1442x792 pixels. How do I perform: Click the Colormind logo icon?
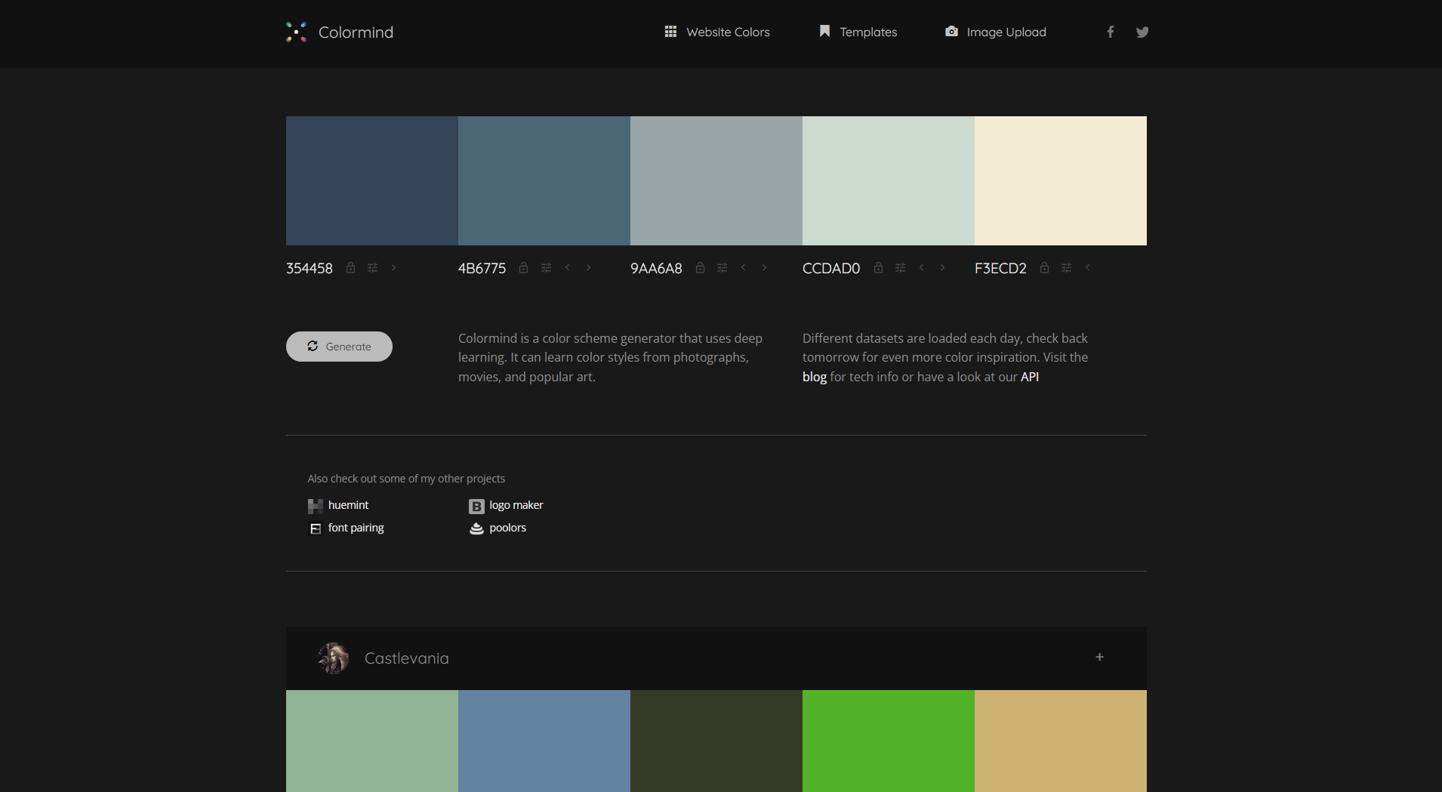296,32
